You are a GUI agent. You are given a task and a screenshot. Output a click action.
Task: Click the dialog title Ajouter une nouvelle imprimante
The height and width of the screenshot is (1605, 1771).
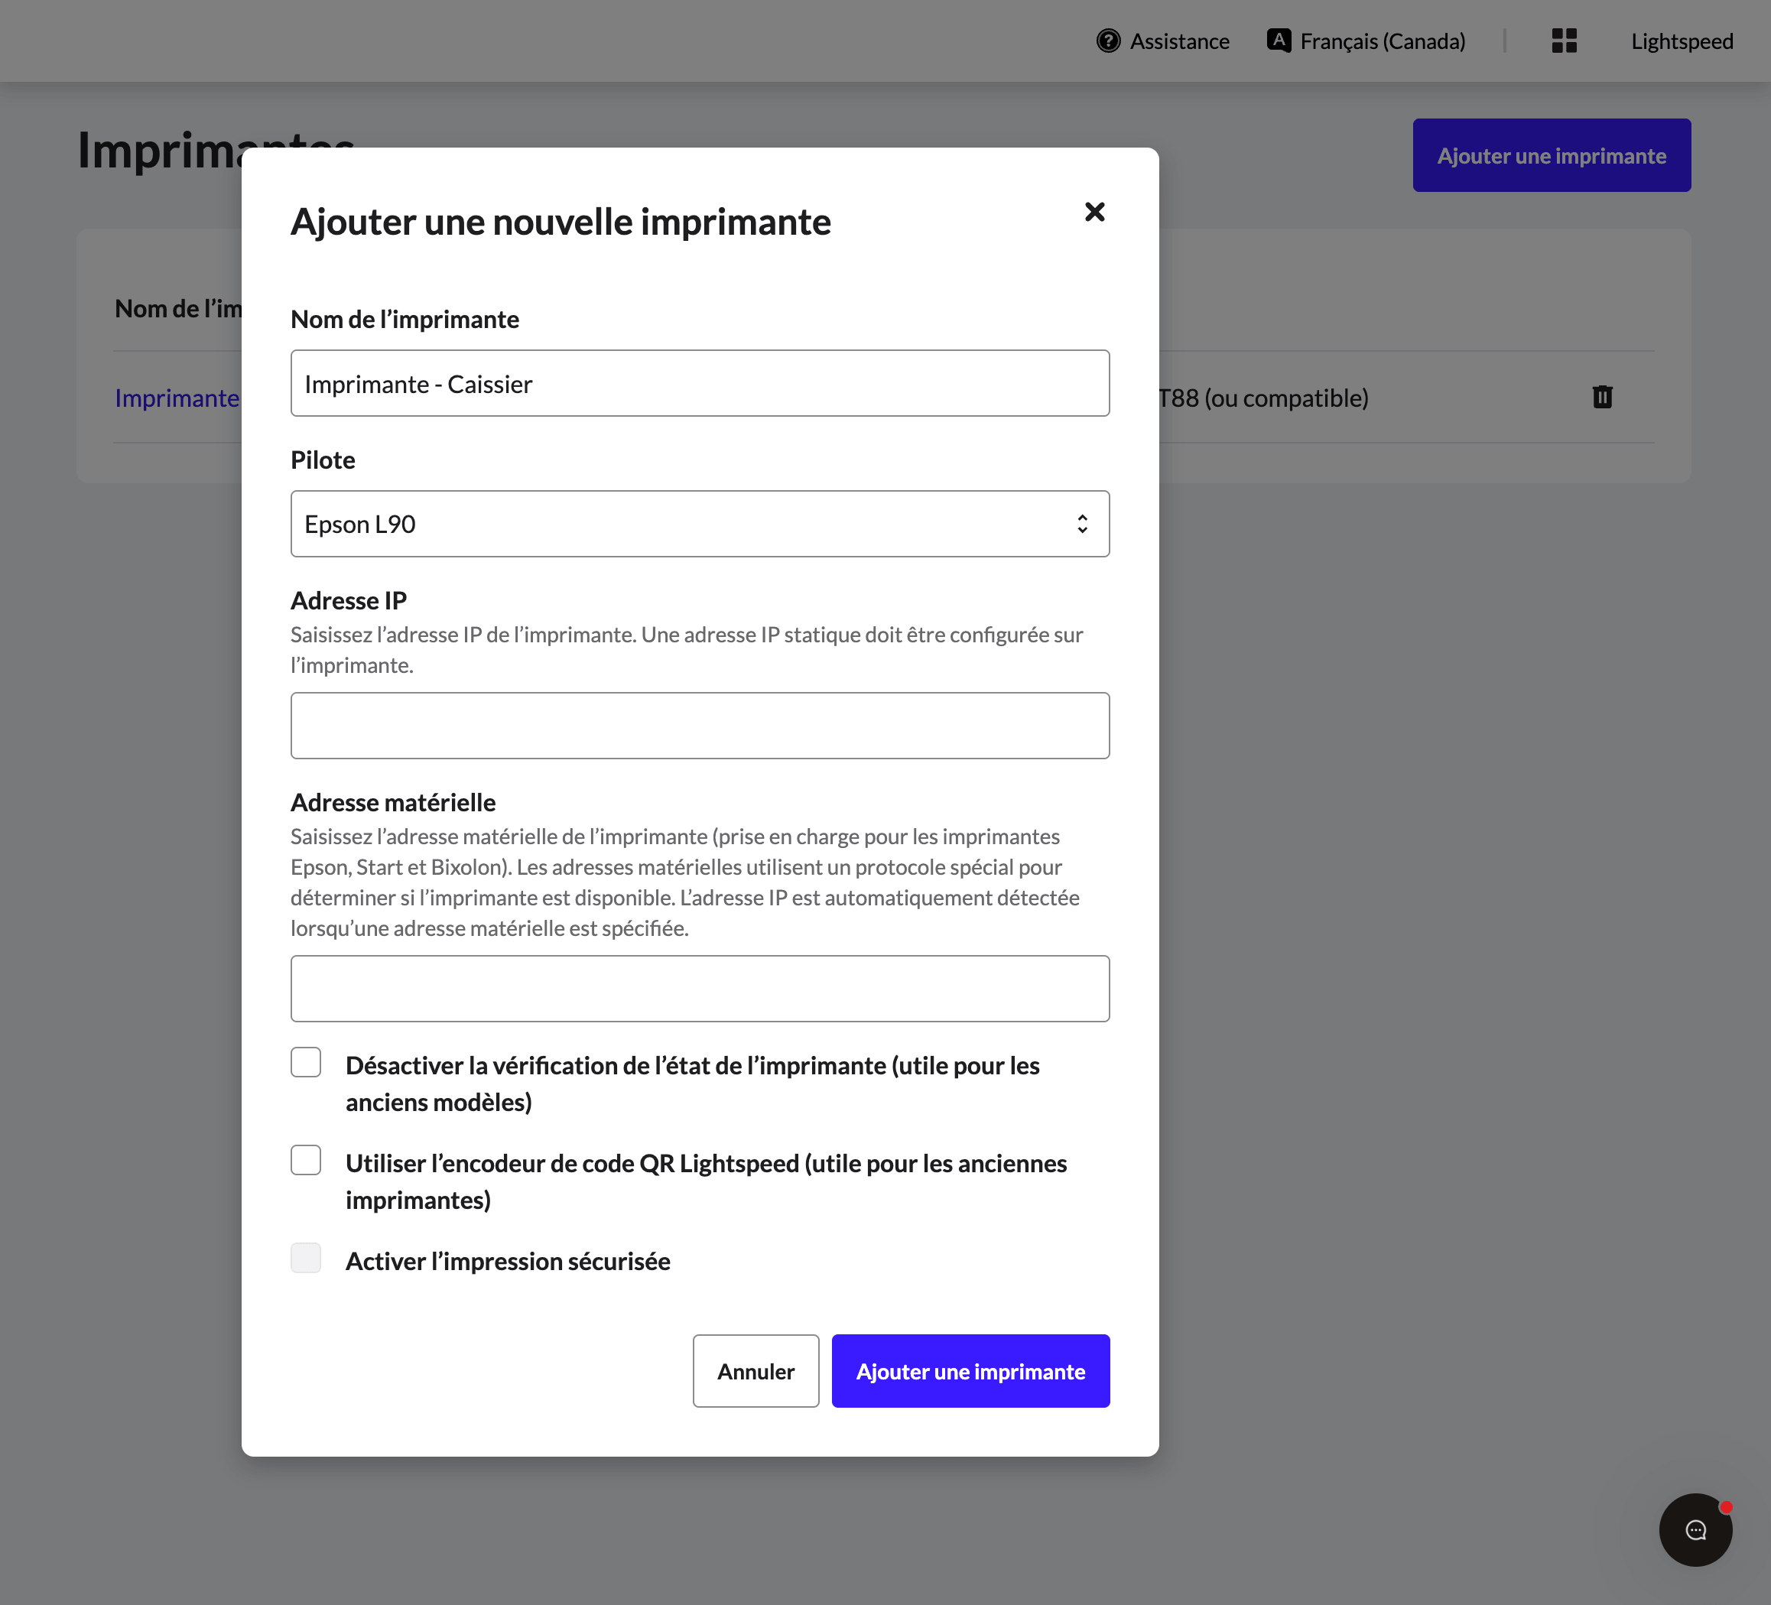tap(561, 222)
